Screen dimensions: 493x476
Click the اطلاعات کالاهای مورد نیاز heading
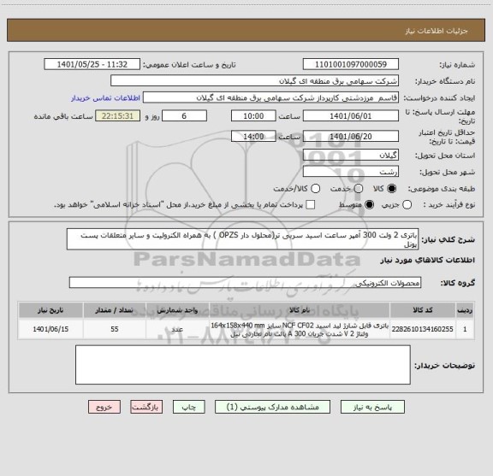(428, 260)
